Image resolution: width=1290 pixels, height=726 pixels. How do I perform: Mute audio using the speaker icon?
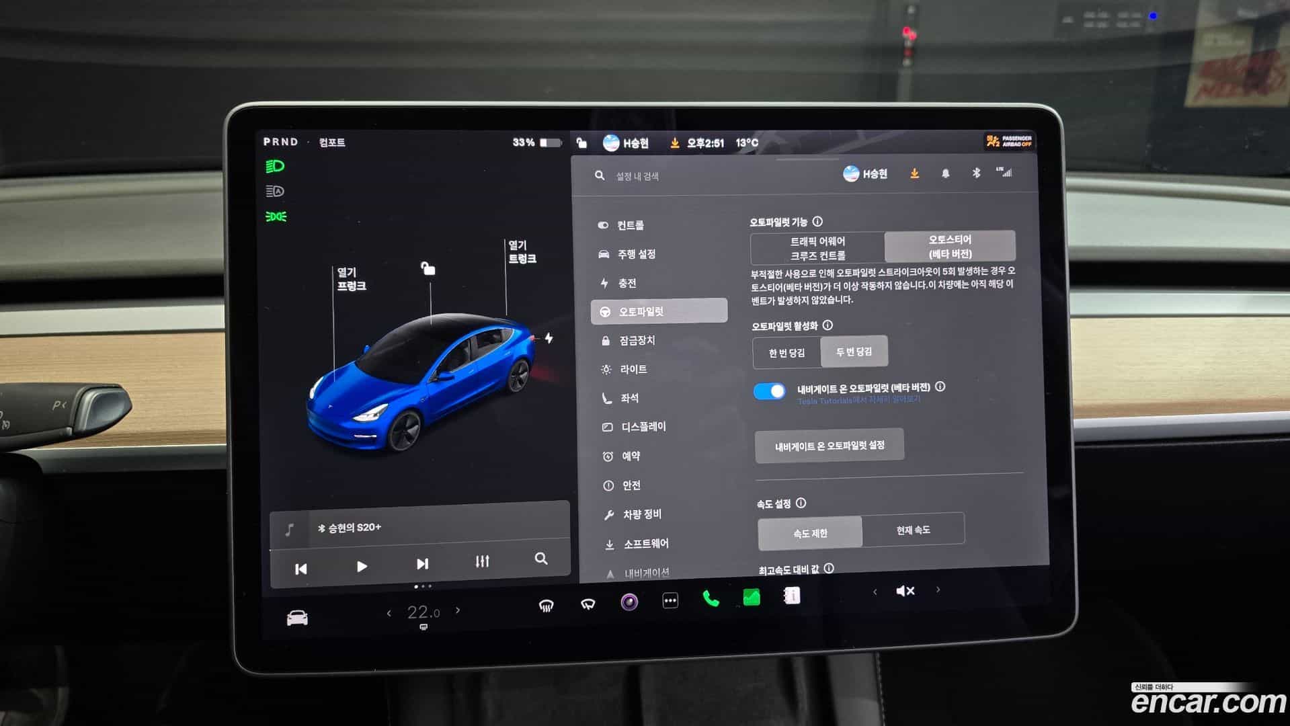point(904,590)
